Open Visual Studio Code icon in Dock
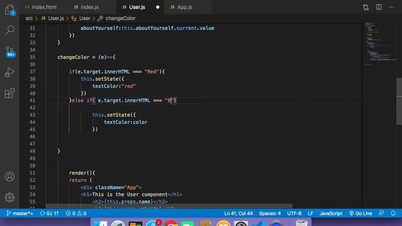This screenshot has height=226, width=402. click(x=258, y=223)
